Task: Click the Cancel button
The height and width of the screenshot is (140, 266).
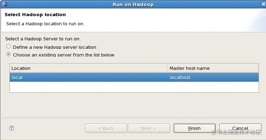Action: point(240,128)
